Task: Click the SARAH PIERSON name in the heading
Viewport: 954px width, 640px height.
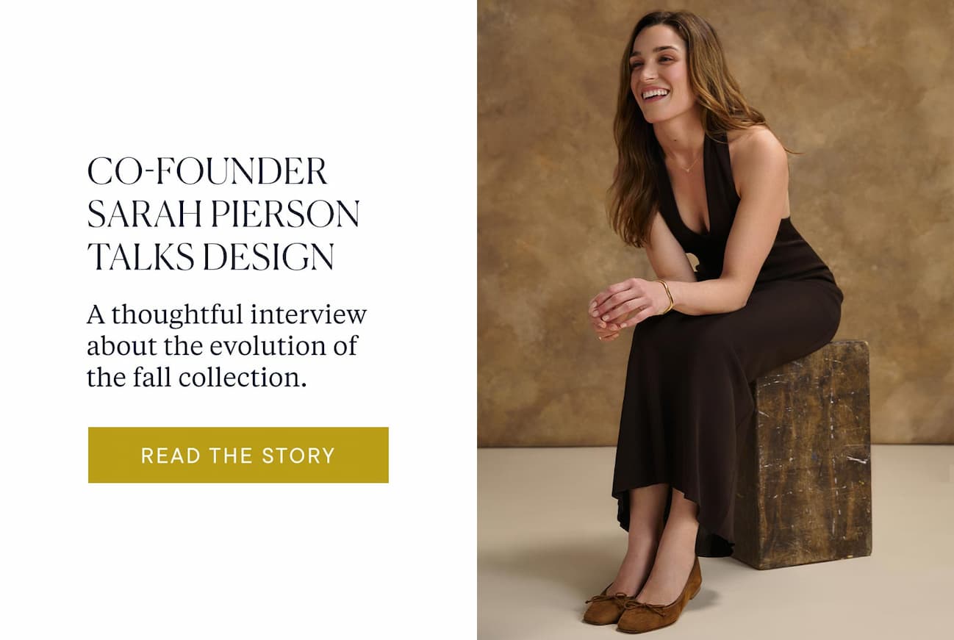Action: coord(223,214)
